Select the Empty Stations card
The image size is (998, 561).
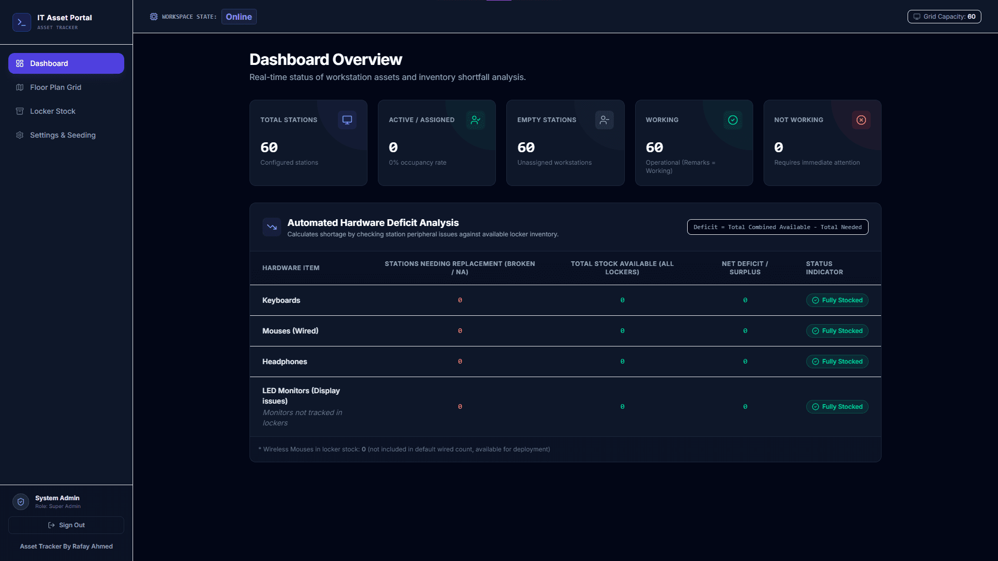[x=566, y=143]
